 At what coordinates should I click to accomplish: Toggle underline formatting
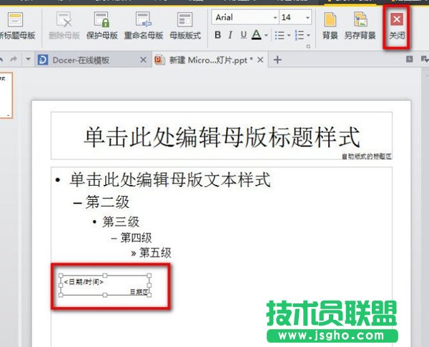pyautogui.click(x=243, y=34)
